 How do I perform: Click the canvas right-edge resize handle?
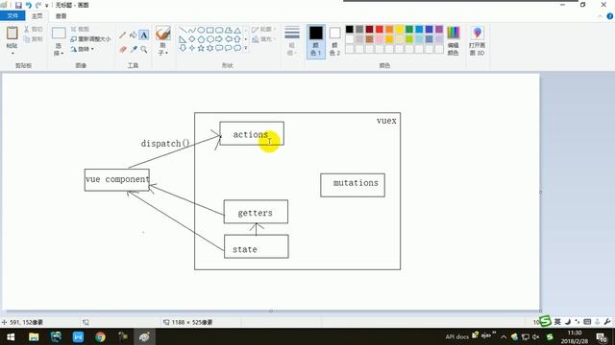tap(541, 192)
